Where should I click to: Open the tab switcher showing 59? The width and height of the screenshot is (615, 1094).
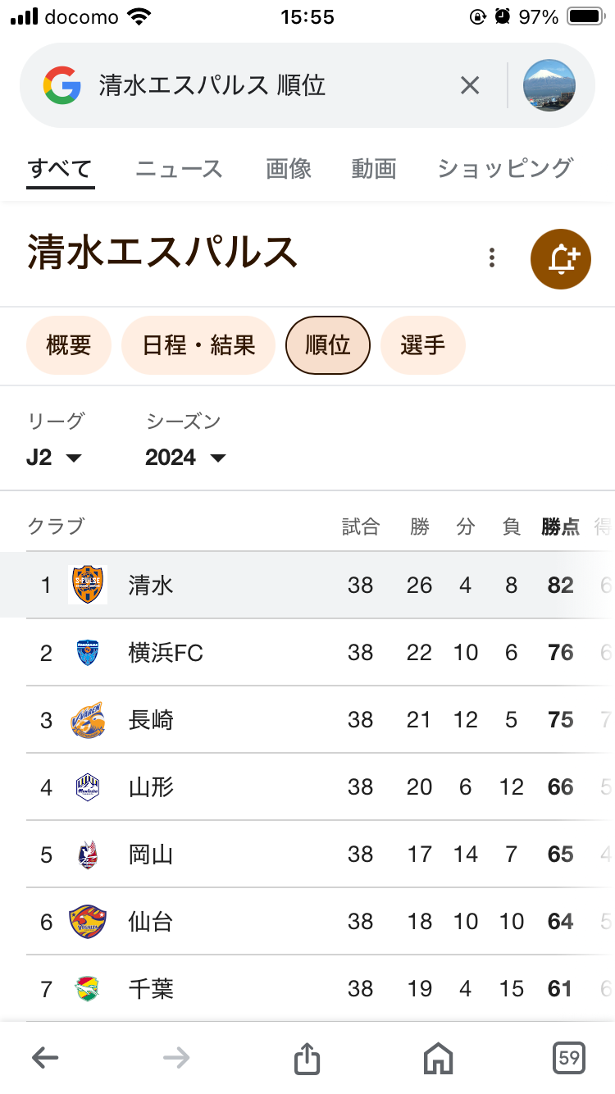tap(569, 1058)
